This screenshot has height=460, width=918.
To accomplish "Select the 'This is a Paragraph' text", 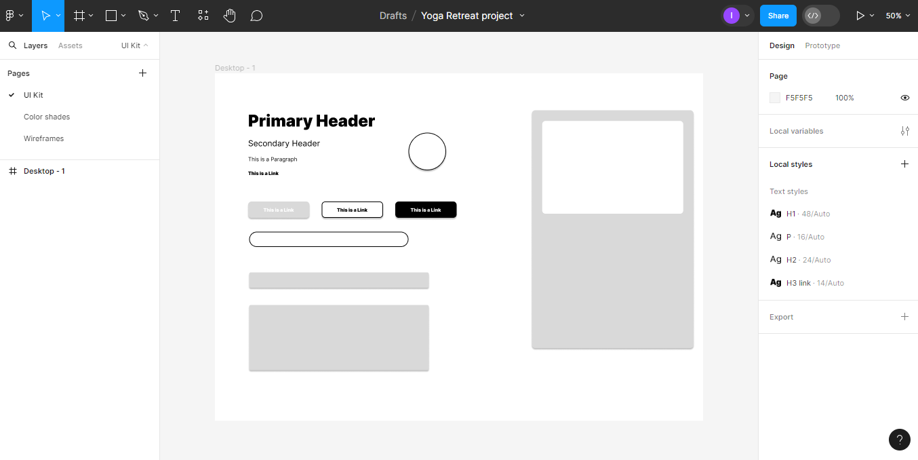I will (x=273, y=159).
